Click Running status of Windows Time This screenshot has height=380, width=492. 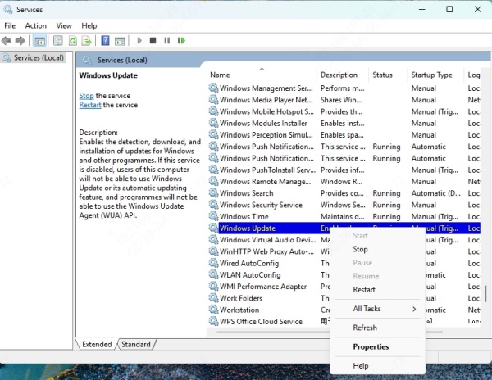point(386,216)
